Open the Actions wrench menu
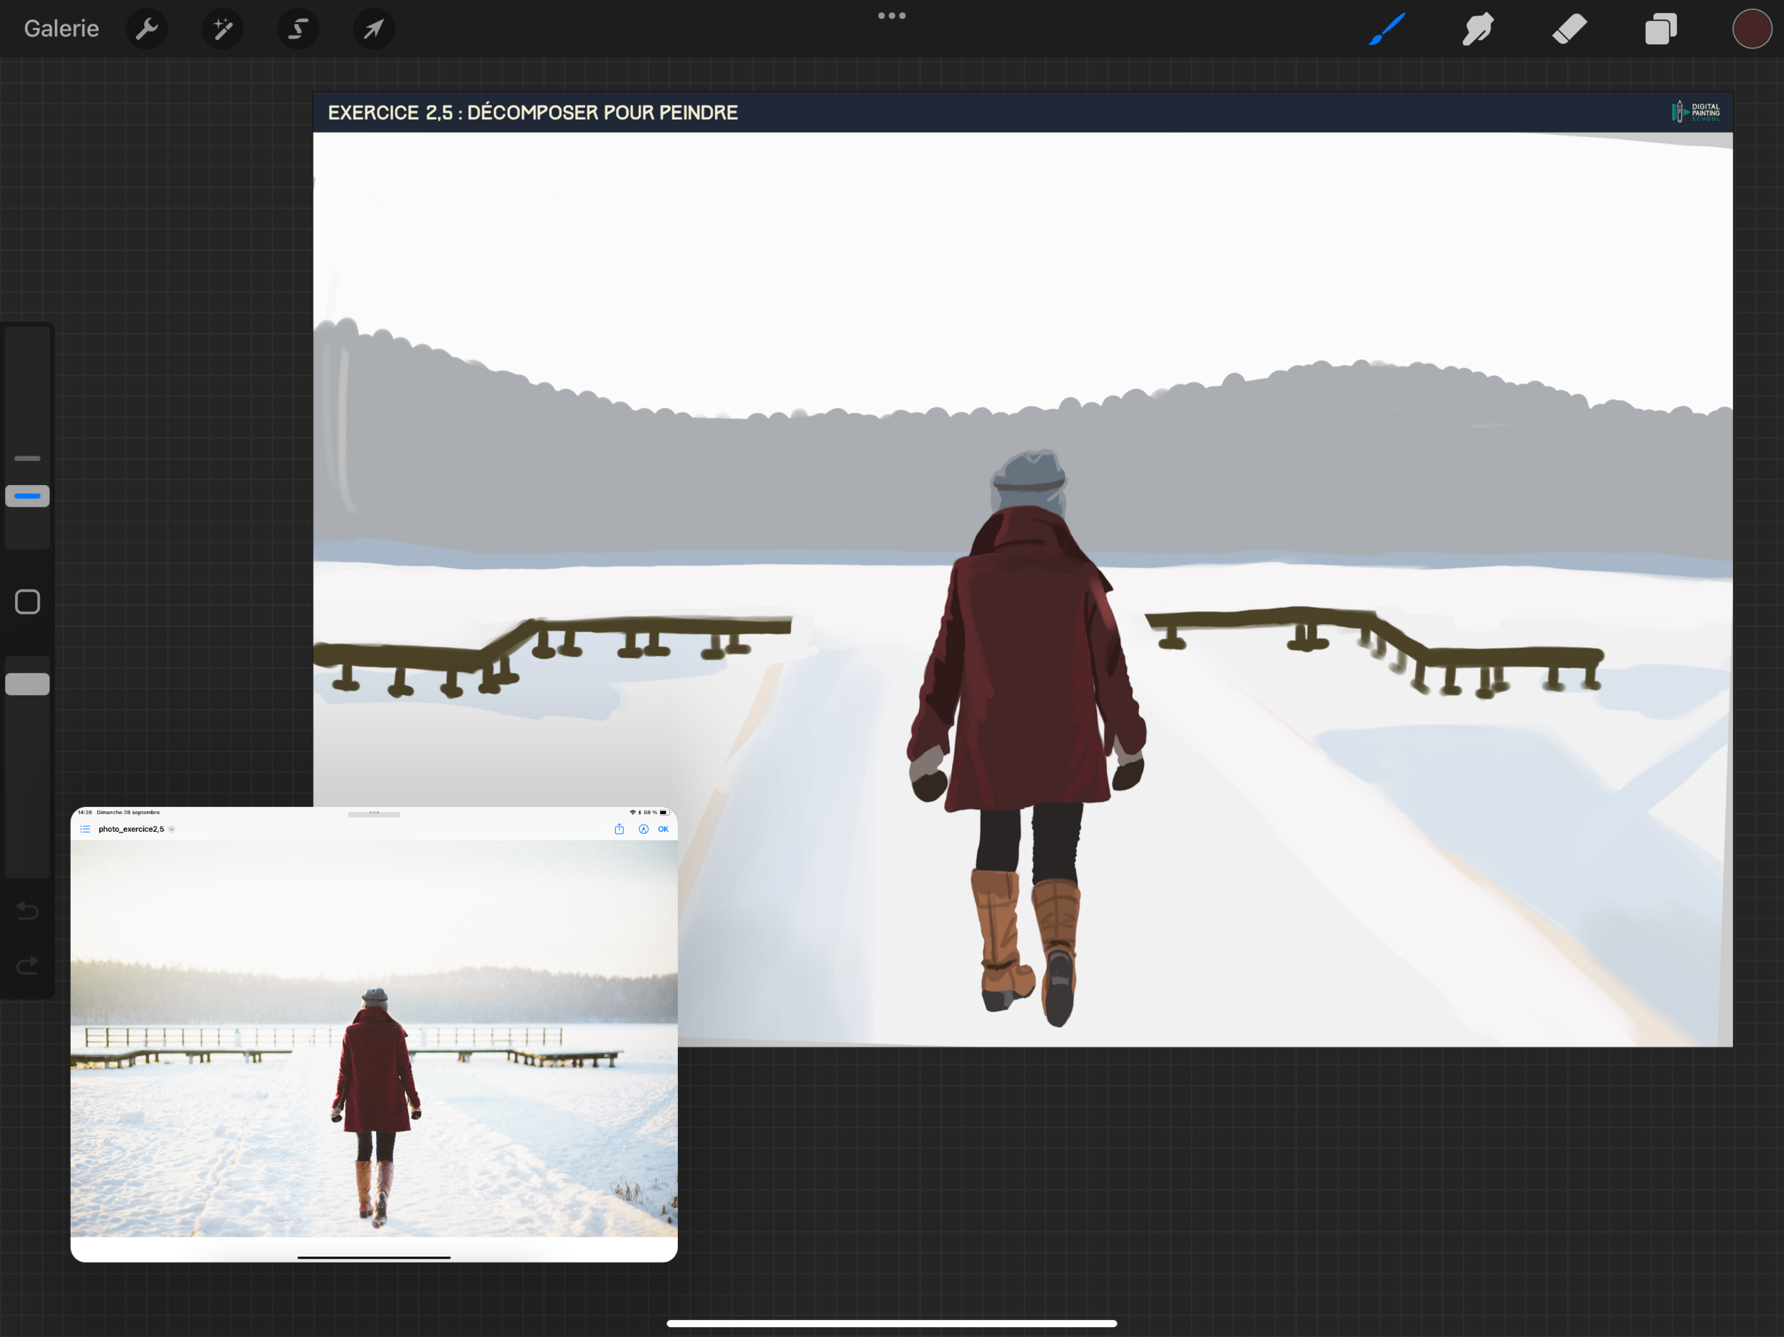The height and width of the screenshot is (1337, 1784). pos(147,30)
